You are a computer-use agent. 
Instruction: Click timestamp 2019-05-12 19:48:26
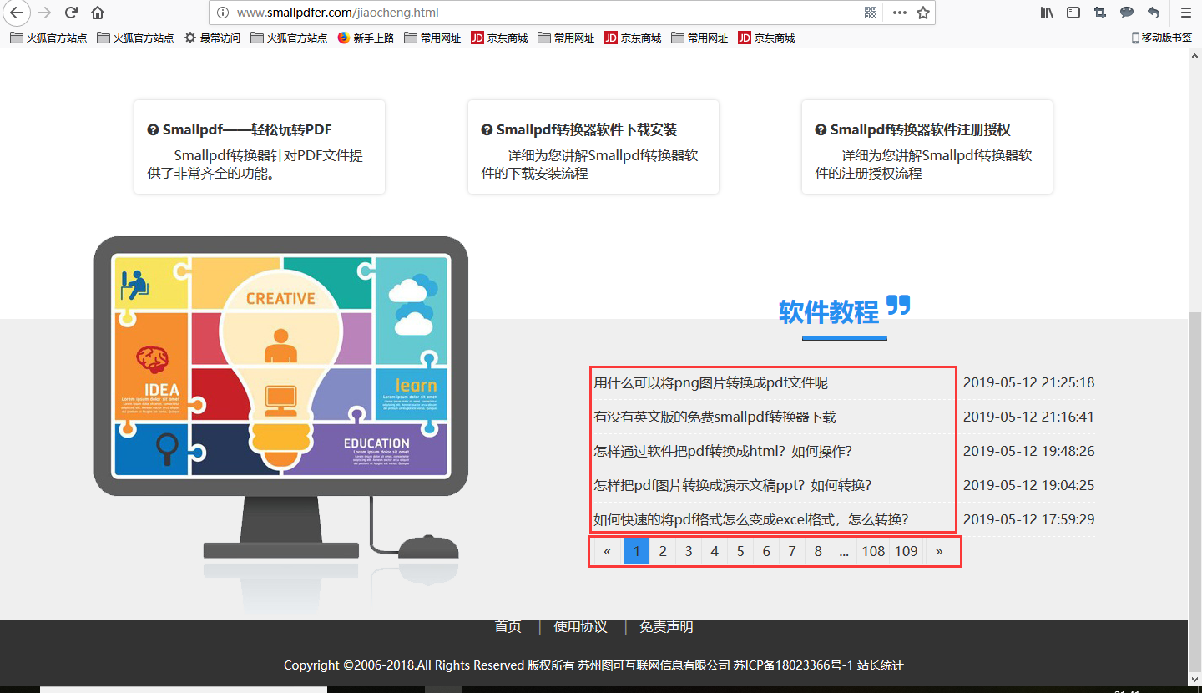tap(1028, 451)
